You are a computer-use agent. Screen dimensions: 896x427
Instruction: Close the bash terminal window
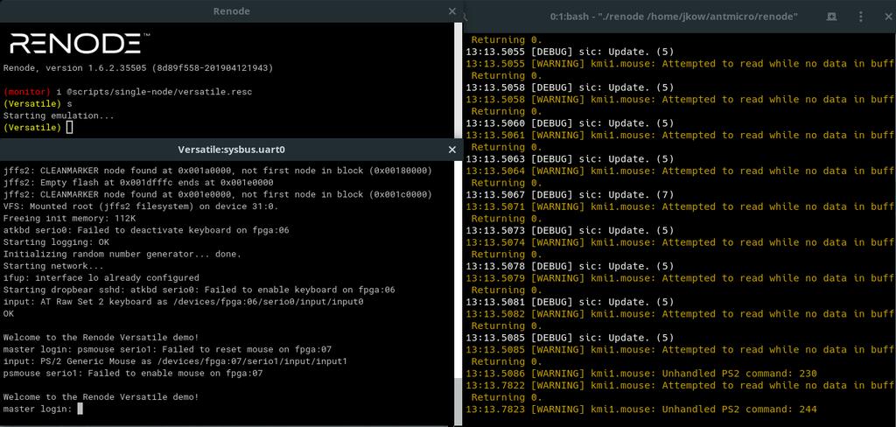(x=887, y=17)
